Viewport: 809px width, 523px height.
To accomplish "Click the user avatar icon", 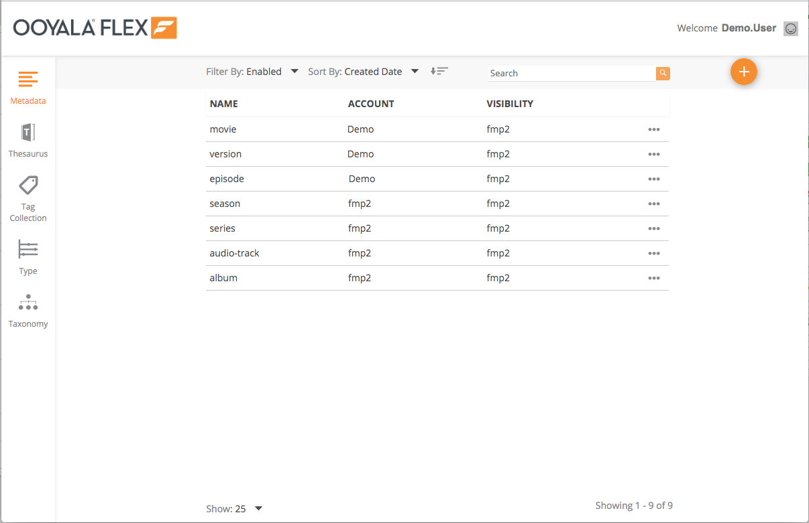I will coord(791,29).
